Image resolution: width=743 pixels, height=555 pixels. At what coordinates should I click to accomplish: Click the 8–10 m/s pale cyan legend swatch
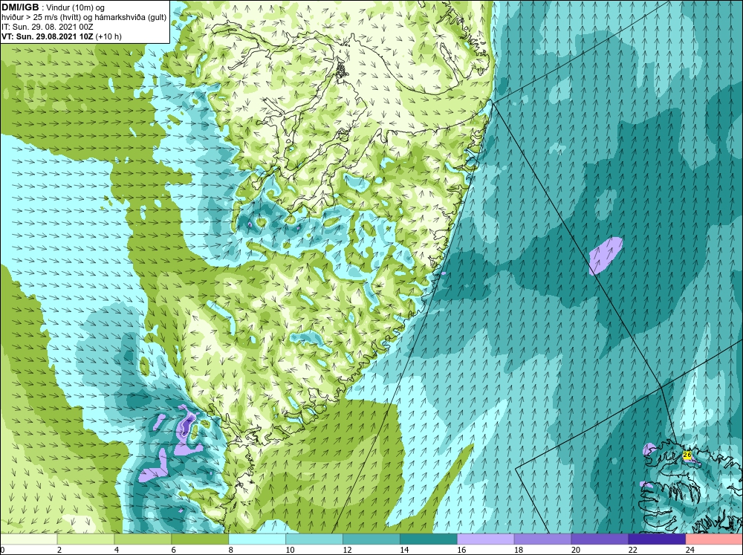point(257,539)
